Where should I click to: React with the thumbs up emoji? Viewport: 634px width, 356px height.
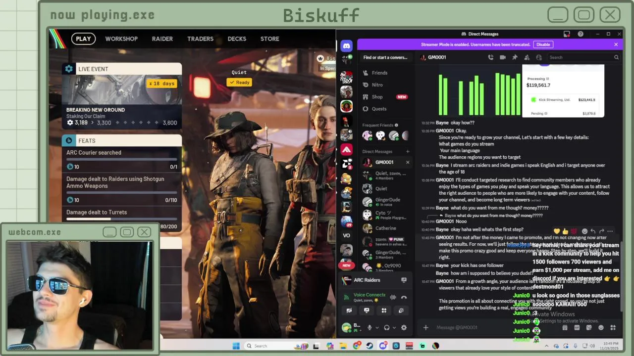565,231
